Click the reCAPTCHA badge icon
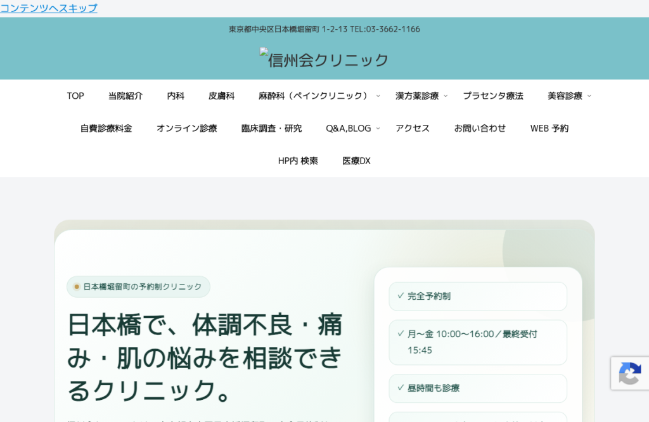Image resolution: width=649 pixels, height=422 pixels. click(630, 373)
